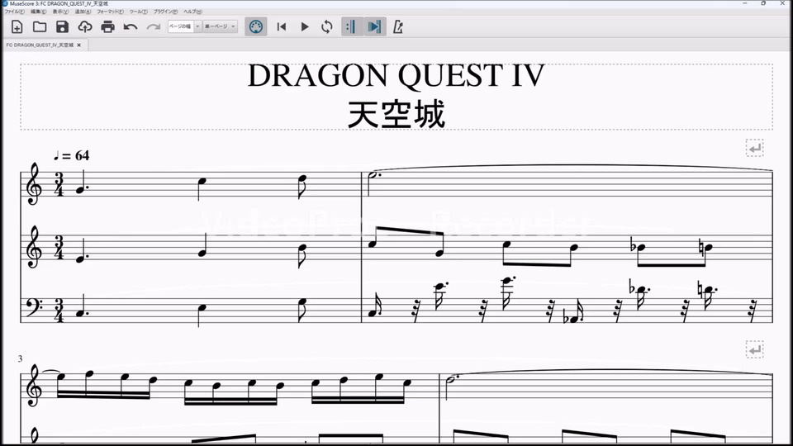Toggle play repeats button
Viewport: 793px width, 446px height.
point(352,26)
